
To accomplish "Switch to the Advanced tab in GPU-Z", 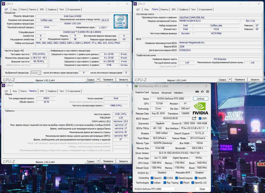I will [166, 92].
